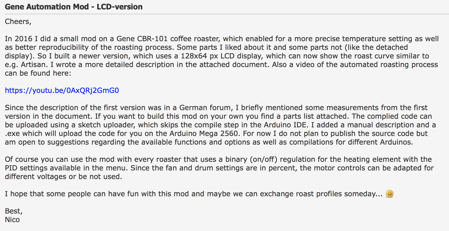449x231 pixels.
Task: Click the smiley face emoji
Action: pos(389,194)
